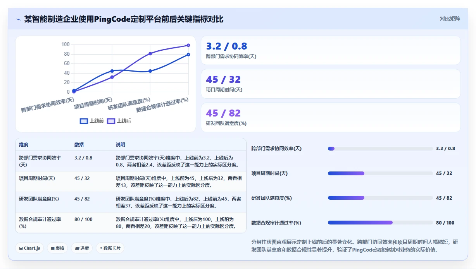476x269 pixels.
Task: Toggle the 上线前 legend swatch
Action: pos(84,121)
